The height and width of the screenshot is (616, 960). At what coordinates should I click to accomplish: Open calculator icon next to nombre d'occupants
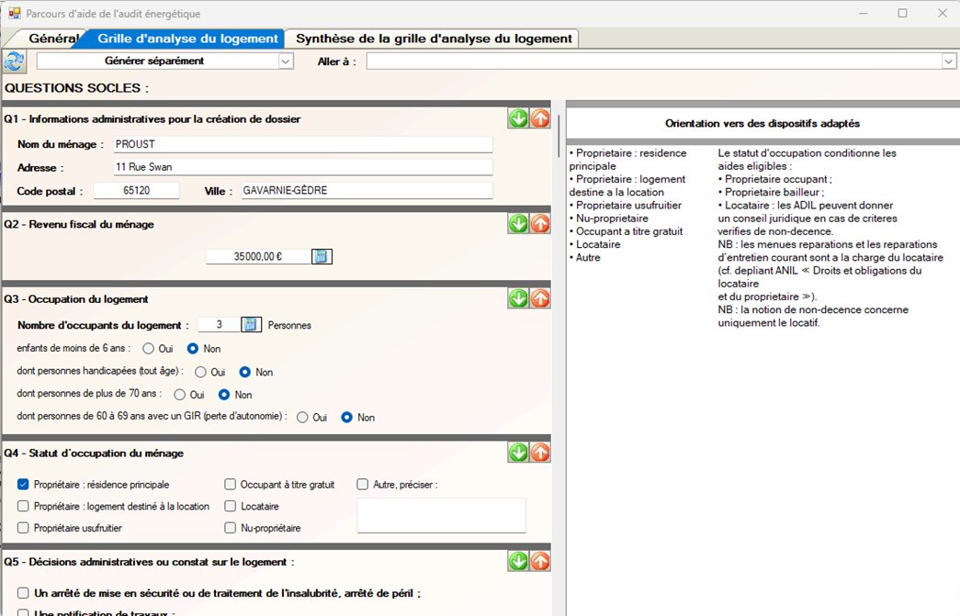pos(251,325)
